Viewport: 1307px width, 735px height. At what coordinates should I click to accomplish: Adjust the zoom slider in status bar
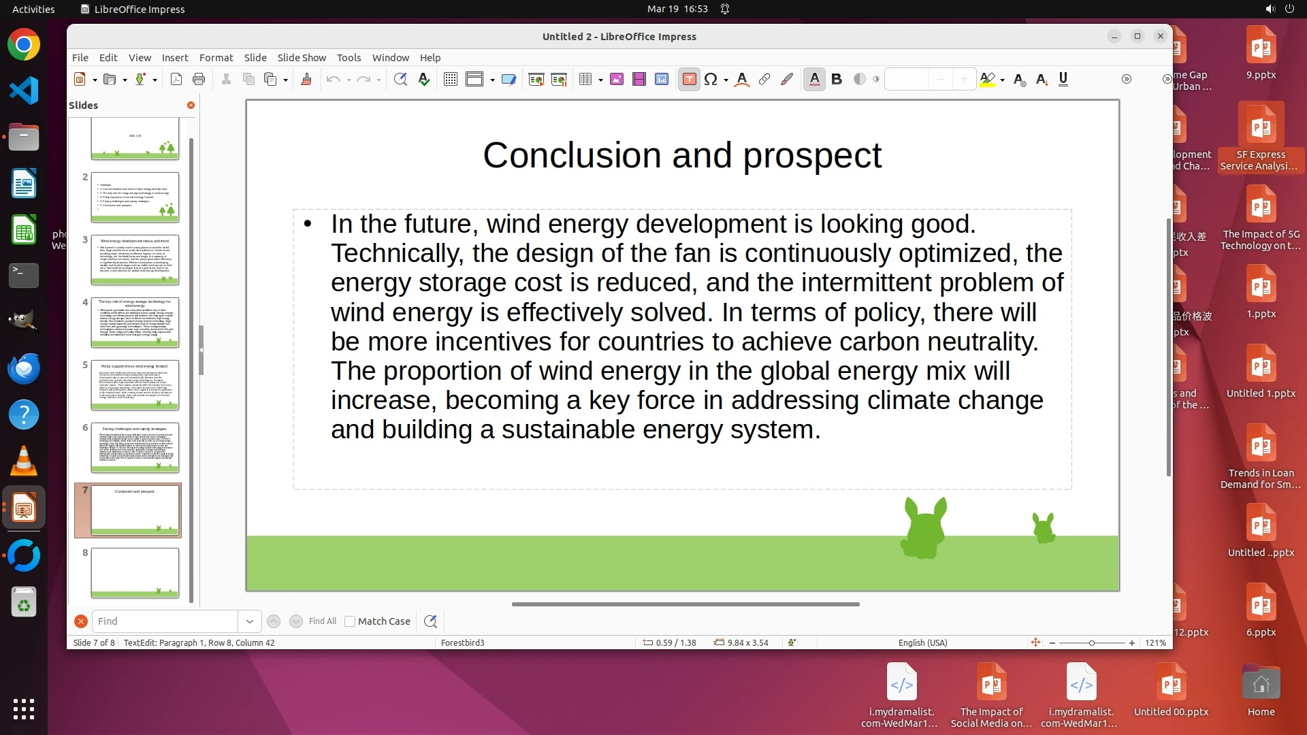[1092, 643]
